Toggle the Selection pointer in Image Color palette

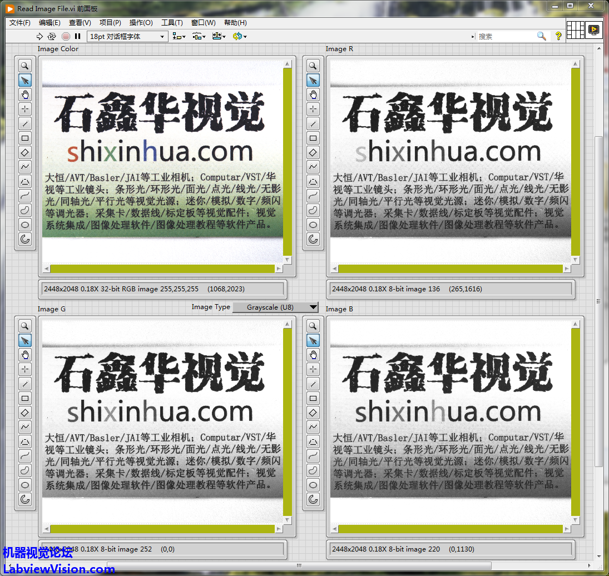click(x=25, y=81)
